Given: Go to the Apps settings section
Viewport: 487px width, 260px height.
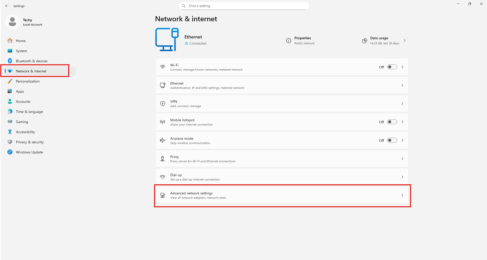Looking at the screenshot, I should (20, 91).
